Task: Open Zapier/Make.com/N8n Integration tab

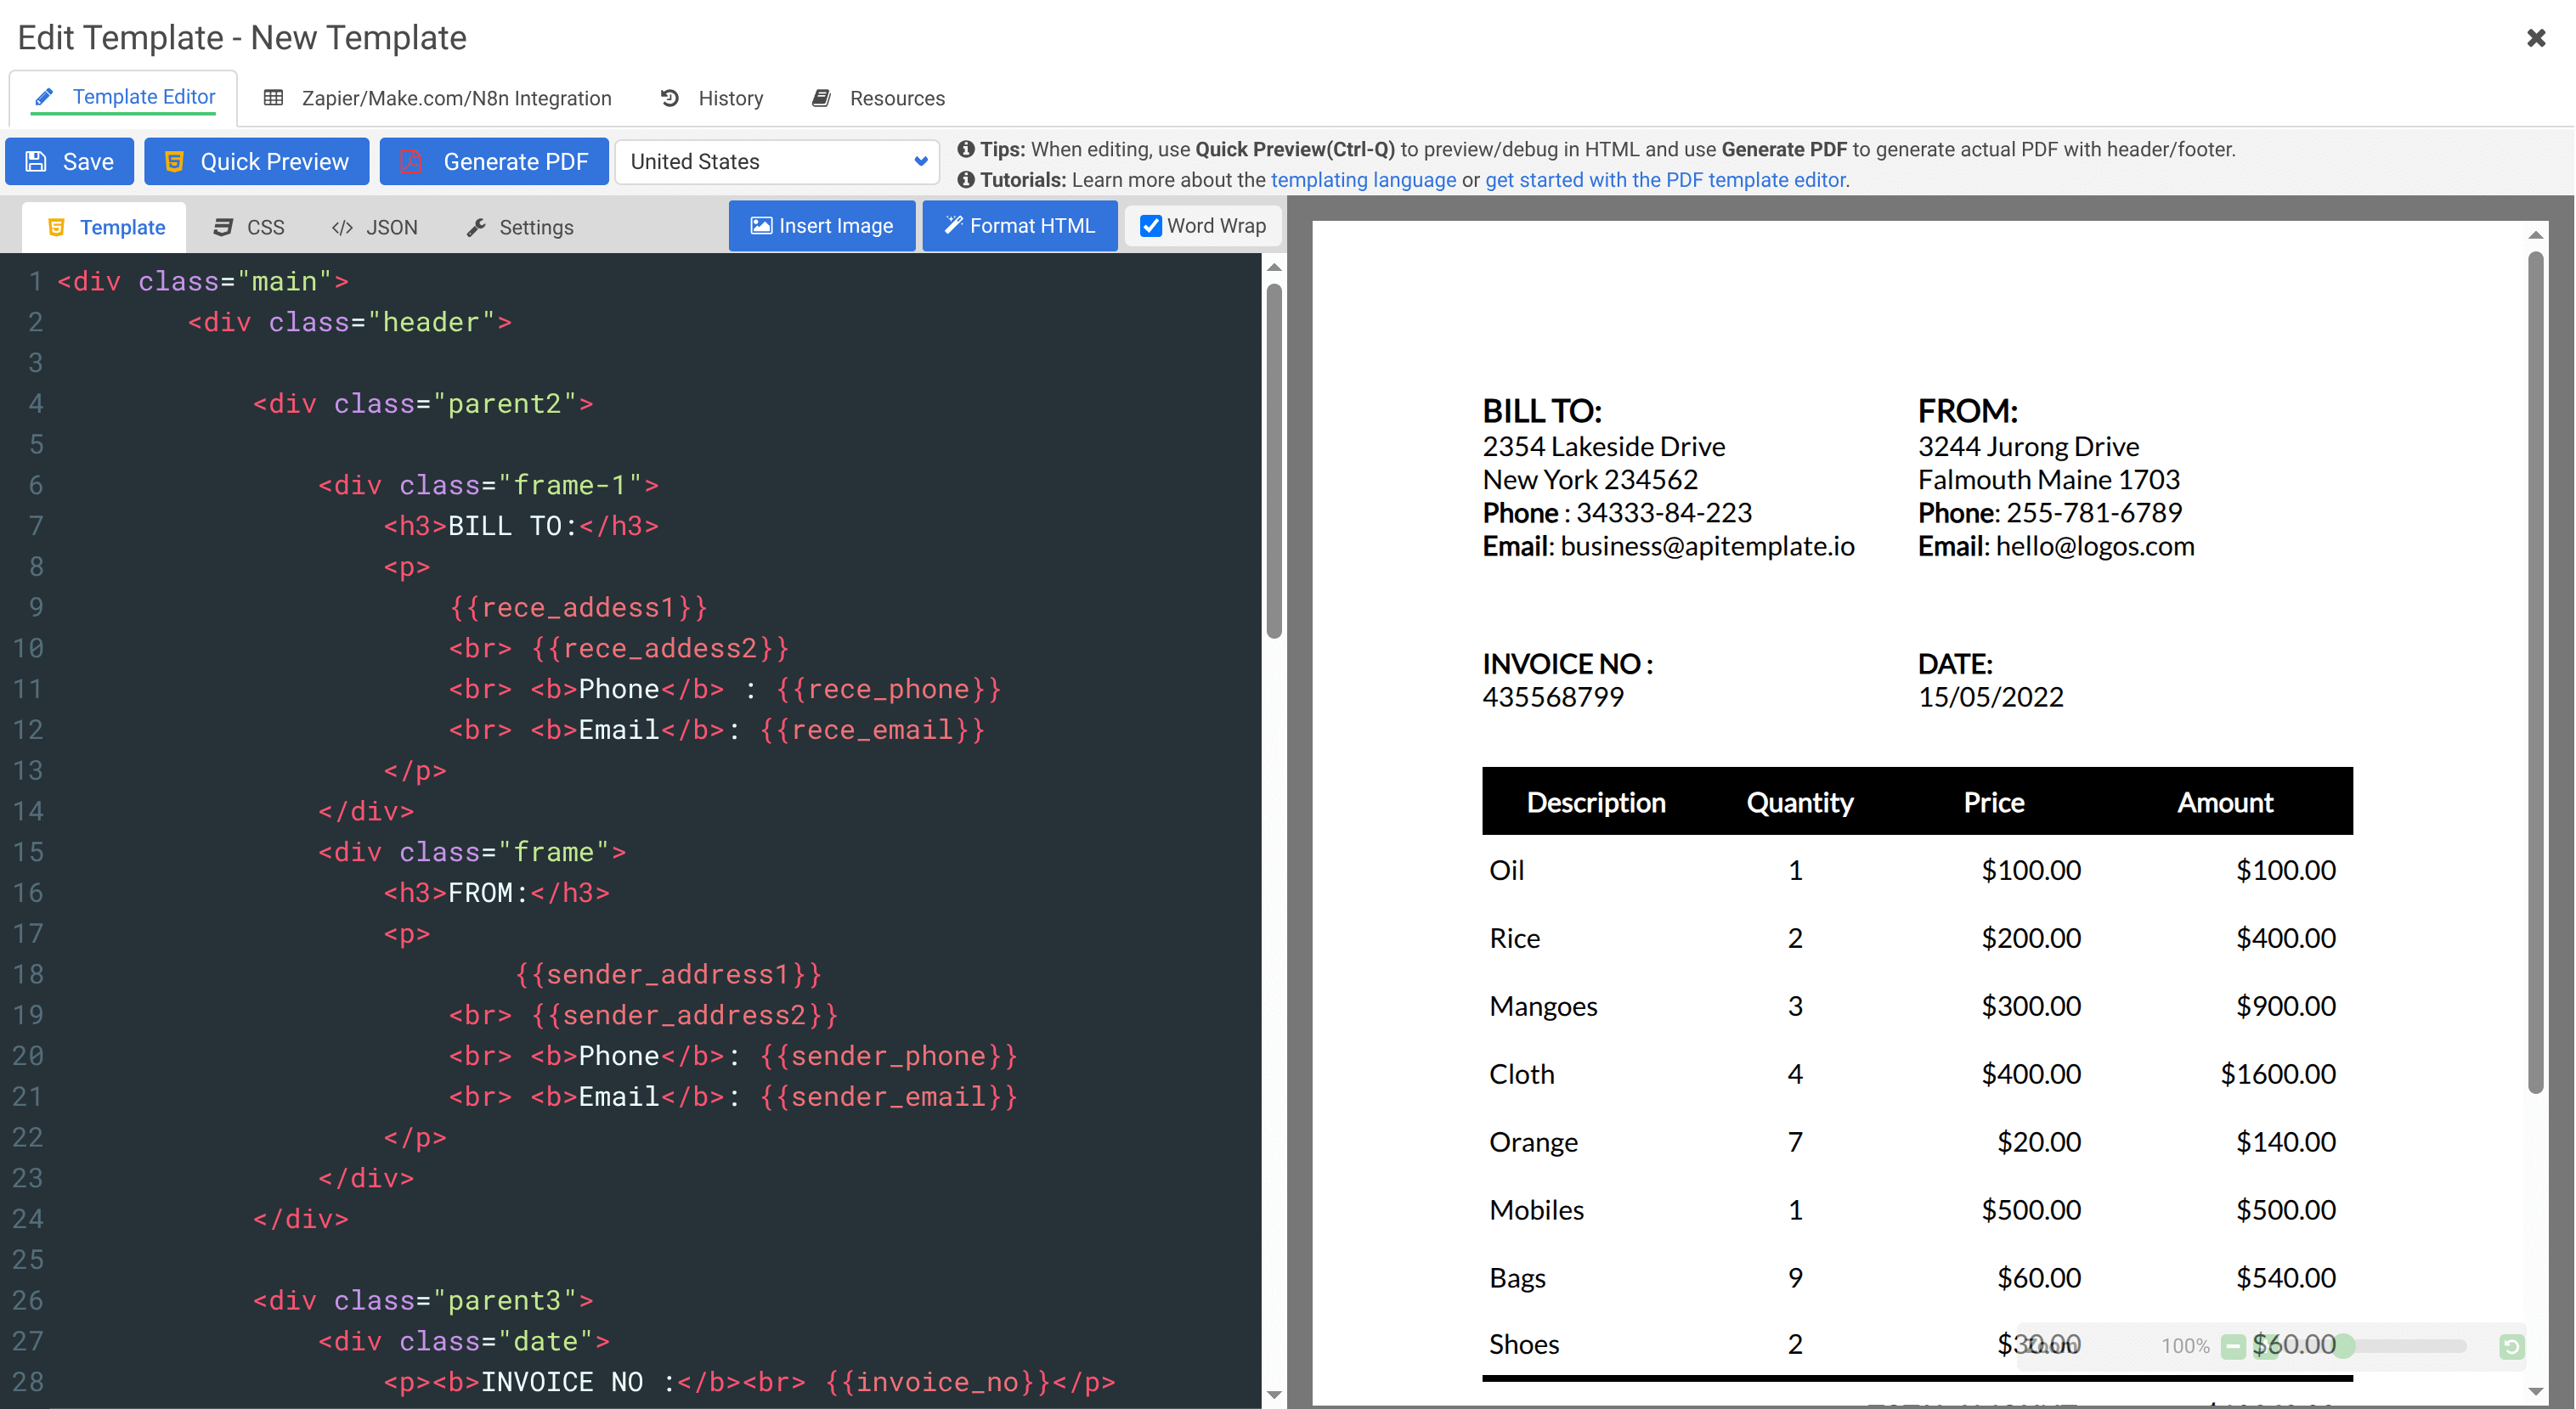Action: click(x=438, y=98)
